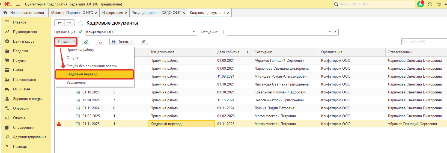Expand the Организация dropdown list
447x153 pixels.
(x=194, y=32)
